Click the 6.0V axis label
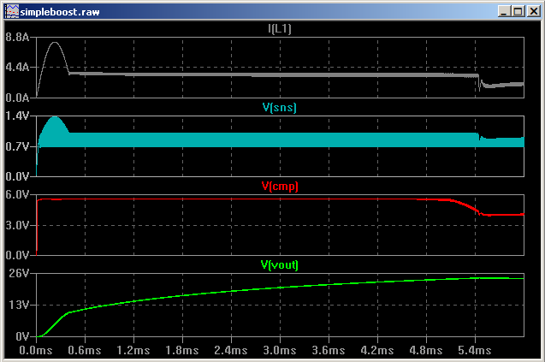545x362 pixels. tap(17, 195)
